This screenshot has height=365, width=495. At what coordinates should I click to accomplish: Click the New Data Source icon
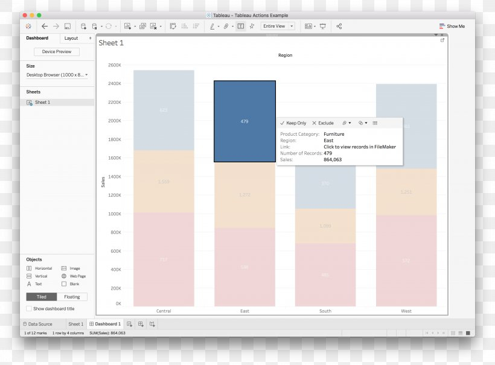(x=83, y=26)
